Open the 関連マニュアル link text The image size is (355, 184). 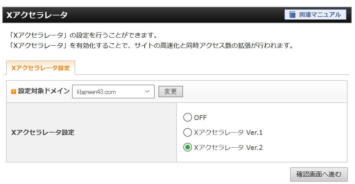tap(320, 15)
